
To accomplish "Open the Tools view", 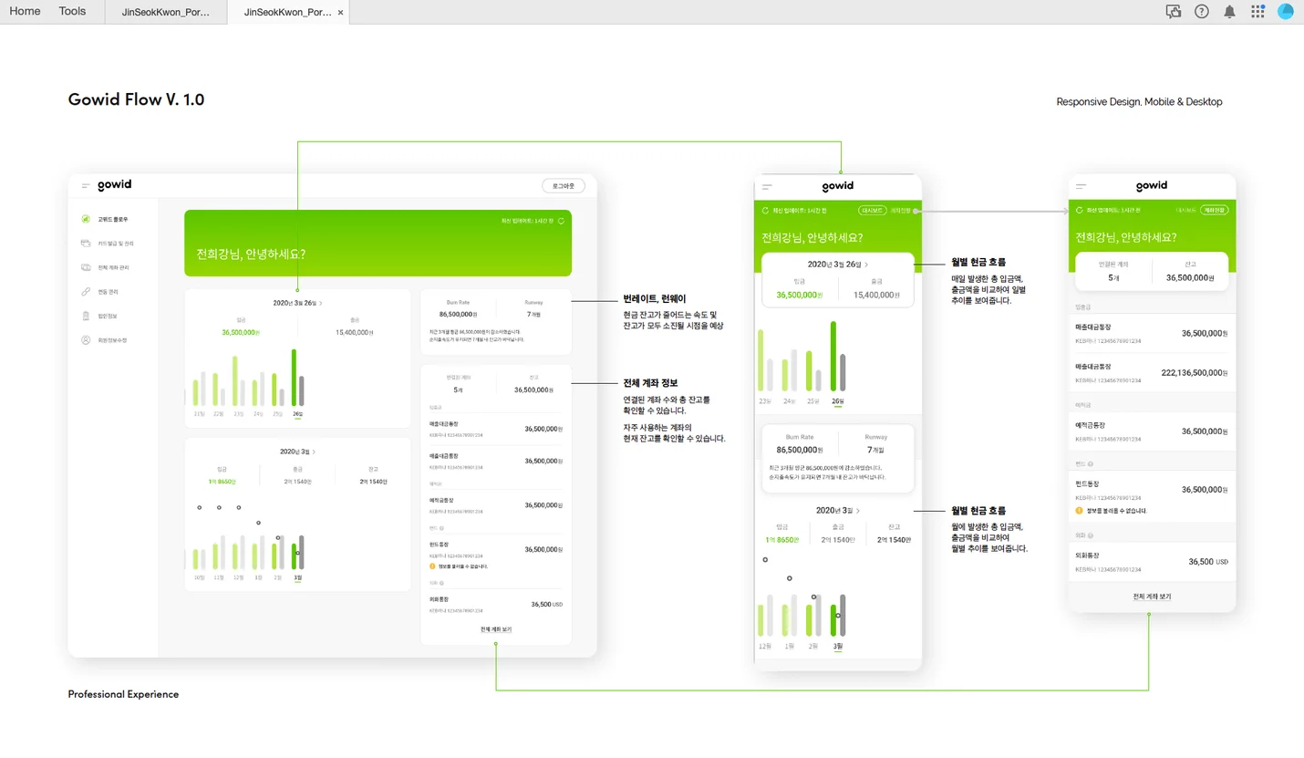I will tap(72, 12).
